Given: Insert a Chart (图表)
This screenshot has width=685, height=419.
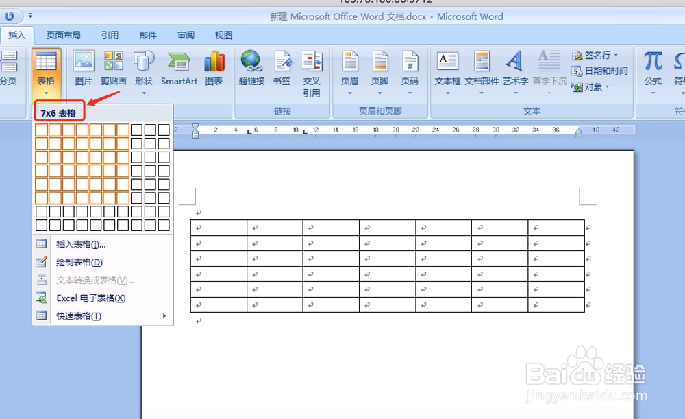Looking at the screenshot, I should click(214, 68).
